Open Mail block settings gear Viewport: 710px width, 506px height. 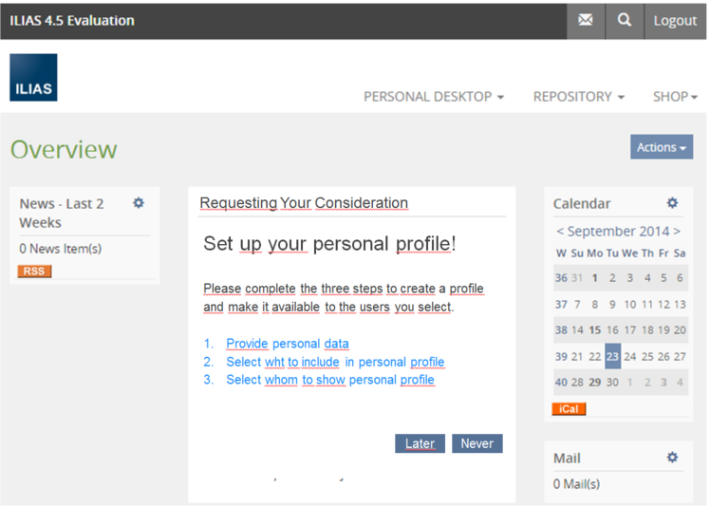click(x=672, y=458)
